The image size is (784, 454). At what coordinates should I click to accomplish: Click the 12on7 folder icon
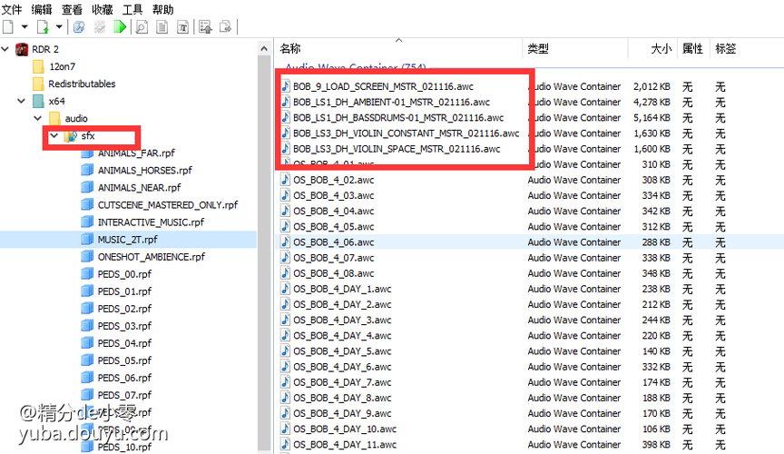38,66
